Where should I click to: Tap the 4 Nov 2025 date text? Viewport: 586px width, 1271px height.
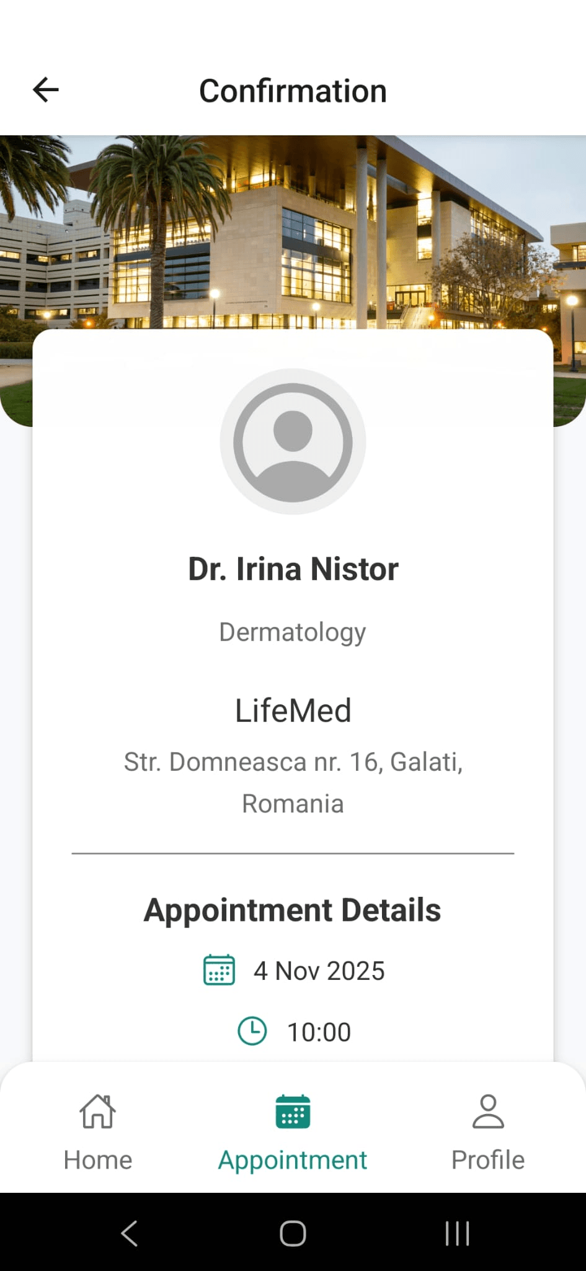(x=319, y=971)
